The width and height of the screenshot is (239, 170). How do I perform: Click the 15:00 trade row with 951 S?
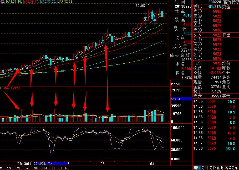[x=216, y=148]
